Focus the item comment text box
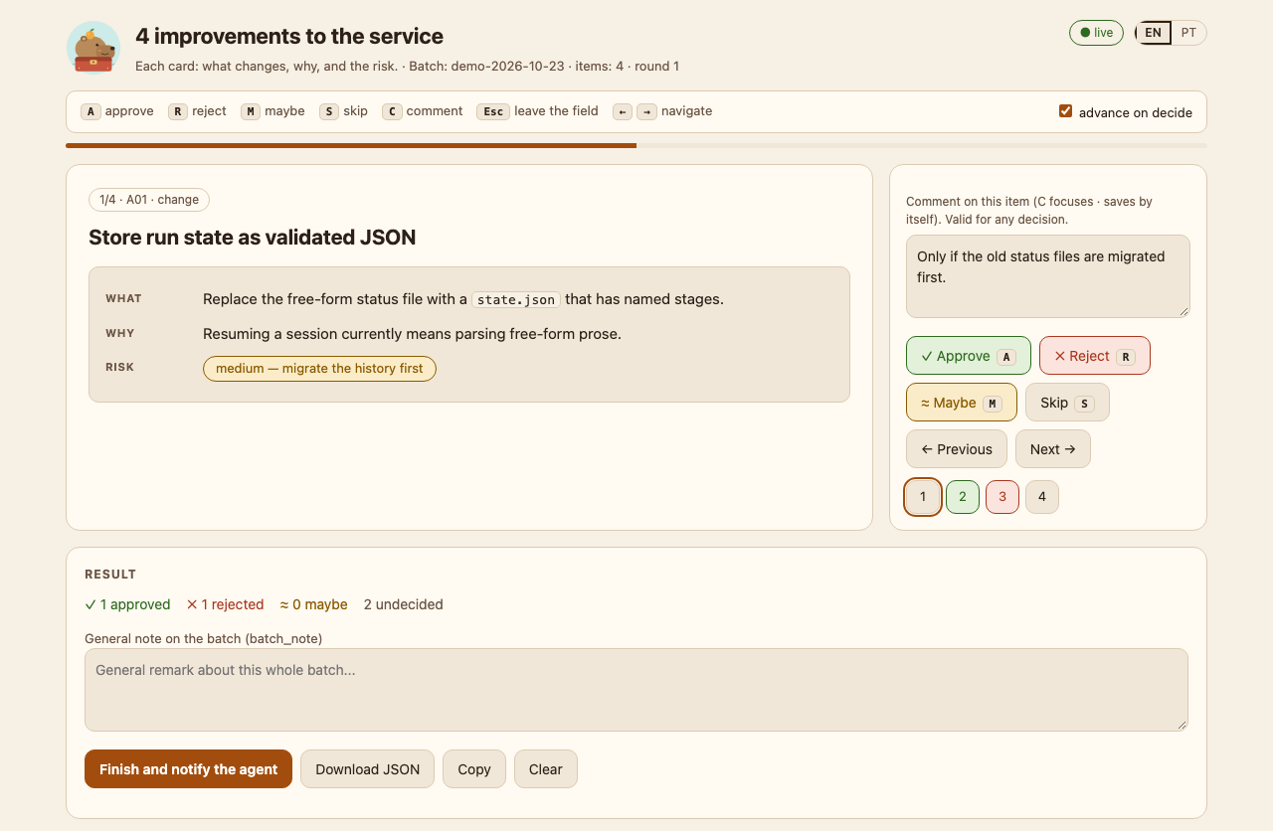Viewport: 1273px width, 831px height. point(1048,276)
